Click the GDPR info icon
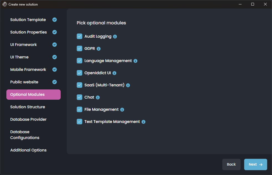The width and height of the screenshot is (272, 175). pos(99,49)
